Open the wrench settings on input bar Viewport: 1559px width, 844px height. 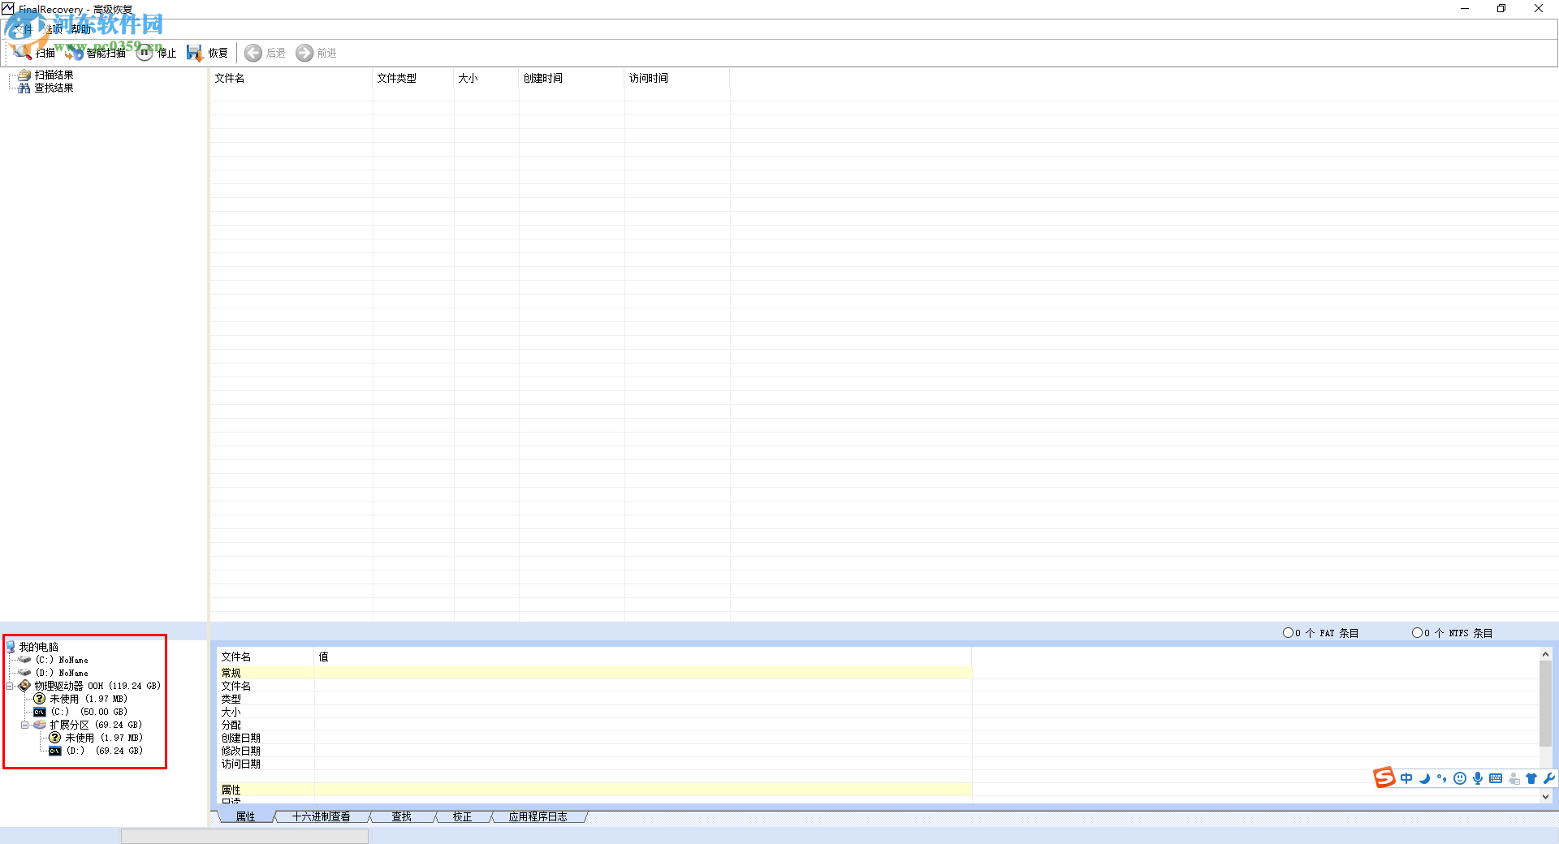click(1549, 778)
